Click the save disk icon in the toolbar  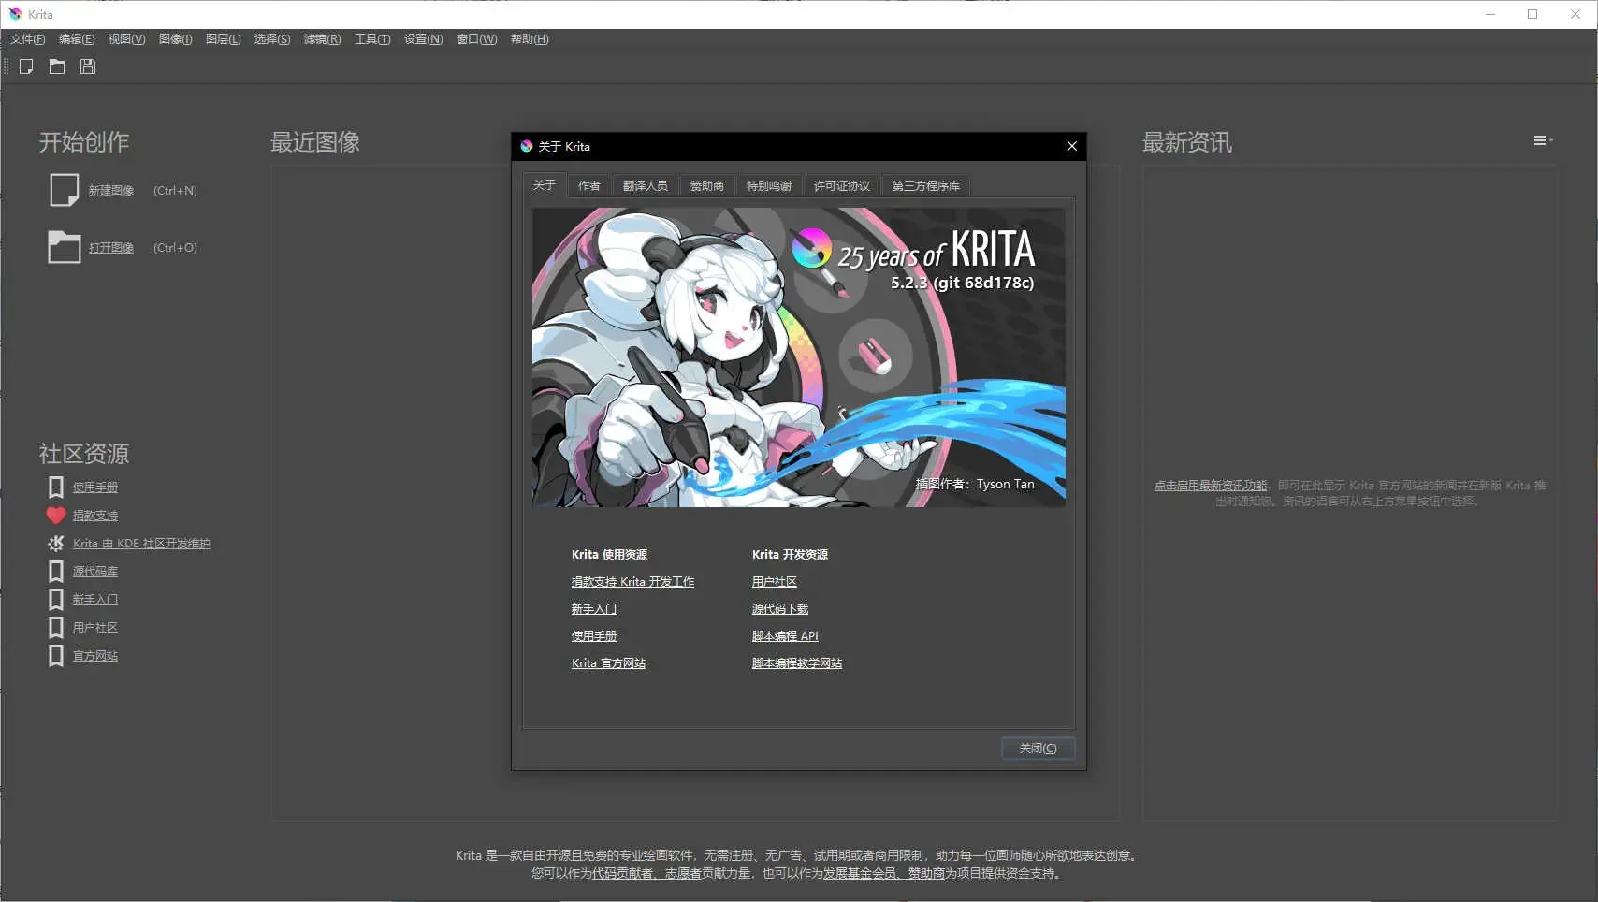point(88,66)
